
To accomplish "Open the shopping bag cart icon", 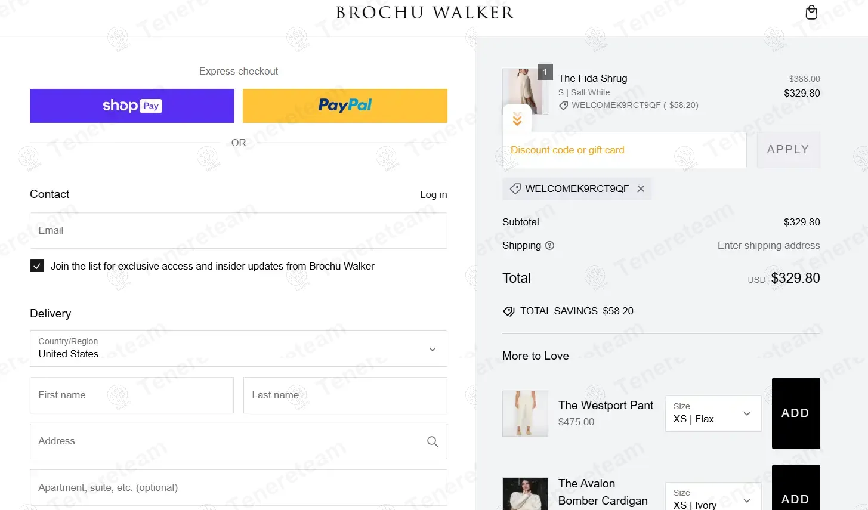I will coord(811,13).
